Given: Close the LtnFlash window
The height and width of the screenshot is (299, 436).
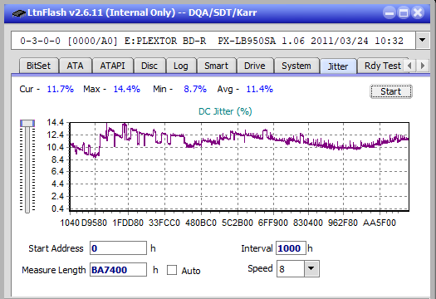Looking at the screenshot, I should coord(418,12).
